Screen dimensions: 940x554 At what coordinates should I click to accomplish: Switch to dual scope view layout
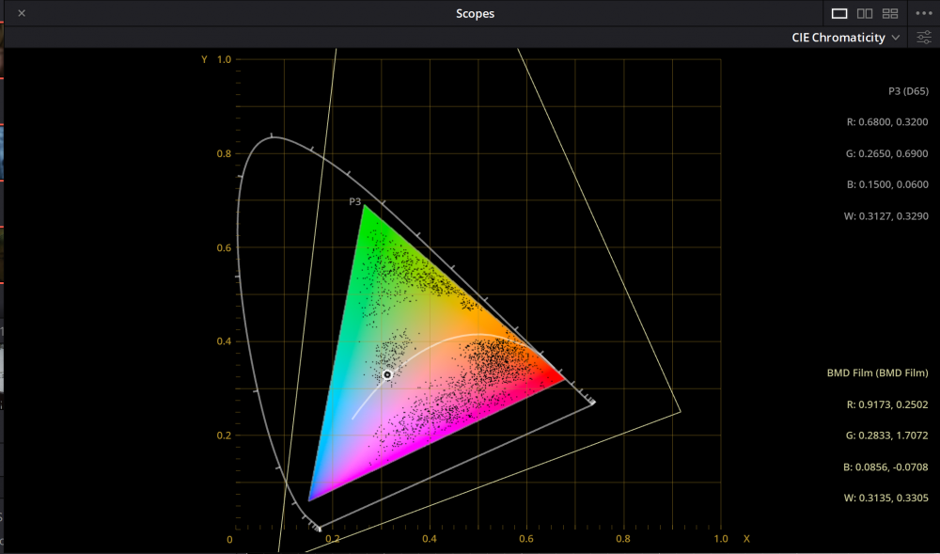(x=865, y=13)
